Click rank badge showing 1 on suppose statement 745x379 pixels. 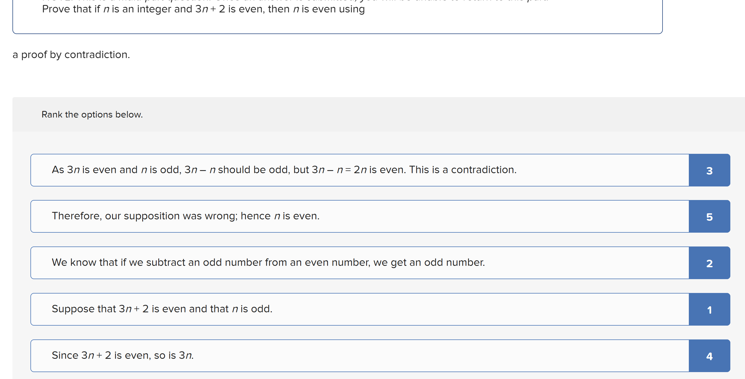tap(709, 309)
